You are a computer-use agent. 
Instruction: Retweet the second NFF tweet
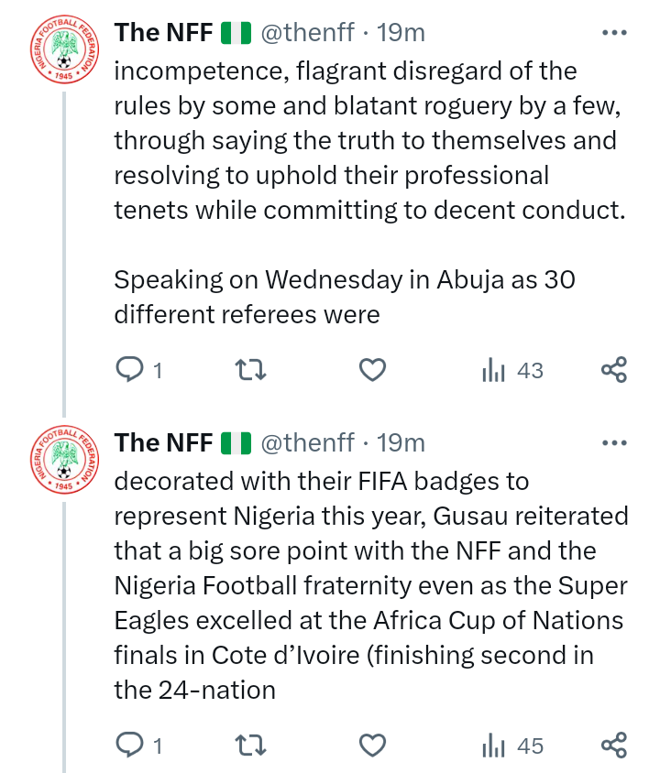[250, 746]
